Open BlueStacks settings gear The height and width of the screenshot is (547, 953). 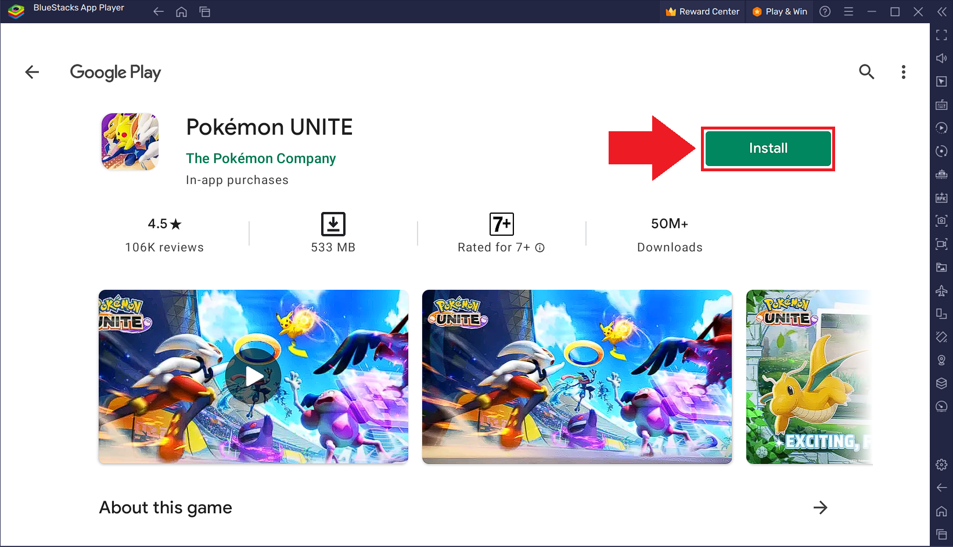pos(942,465)
